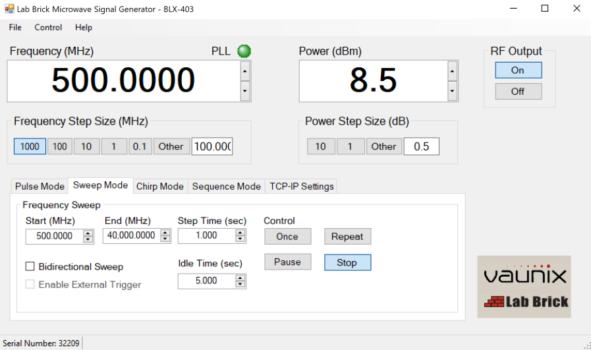Decrease Idle Time with down spinner

tap(240, 285)
